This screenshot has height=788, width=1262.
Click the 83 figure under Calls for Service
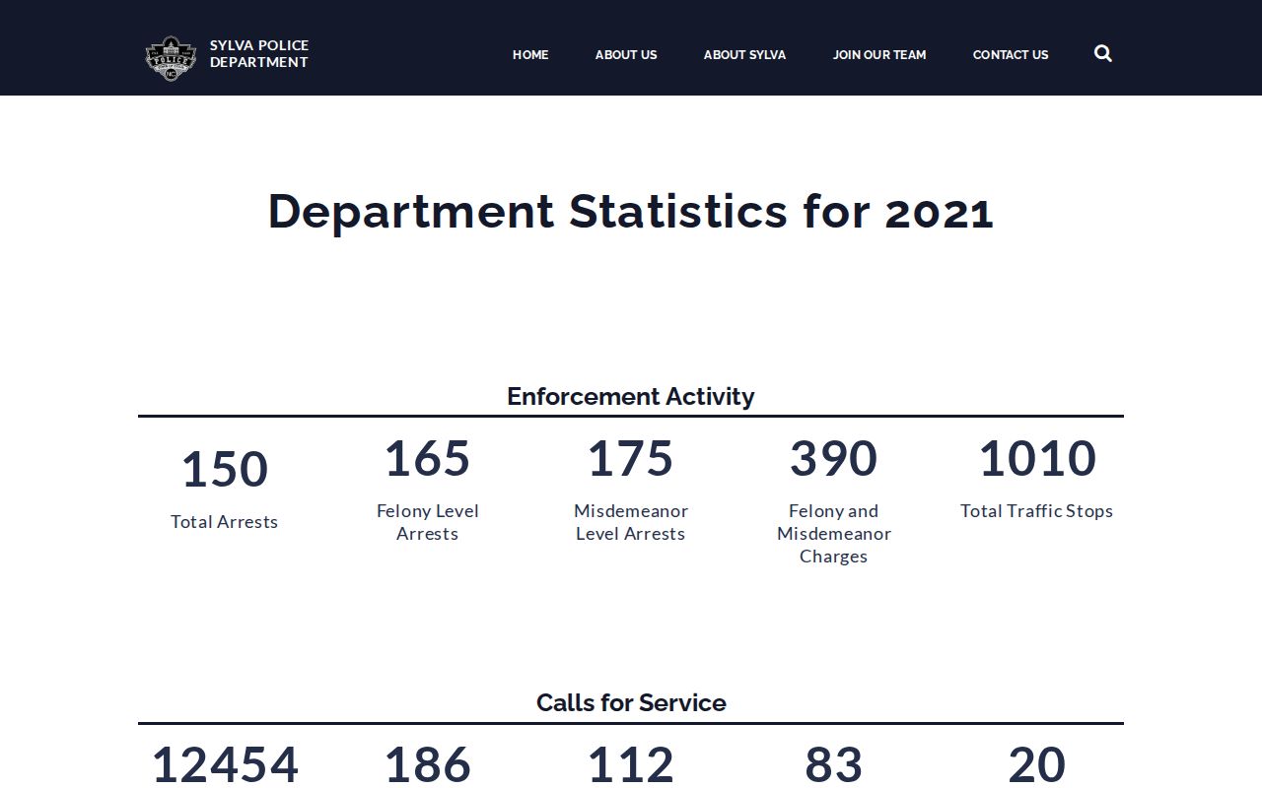click(834, 765)
